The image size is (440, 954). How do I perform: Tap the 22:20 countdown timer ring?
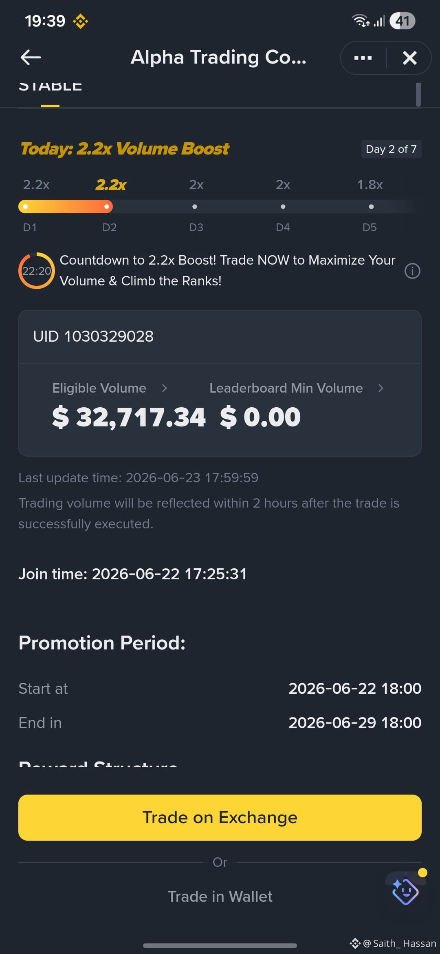pyautogui.click(x=37, y=271)
